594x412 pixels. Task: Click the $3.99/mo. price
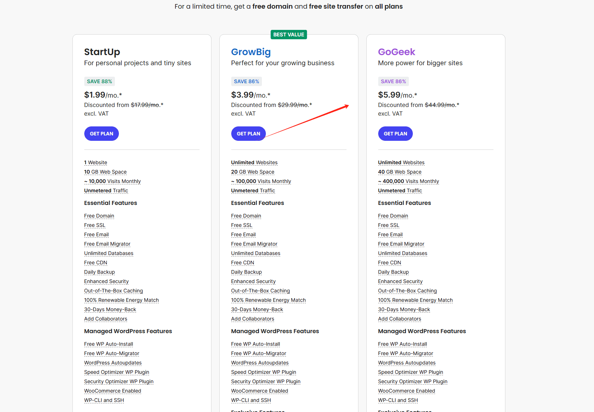click(x=251, y=95)
